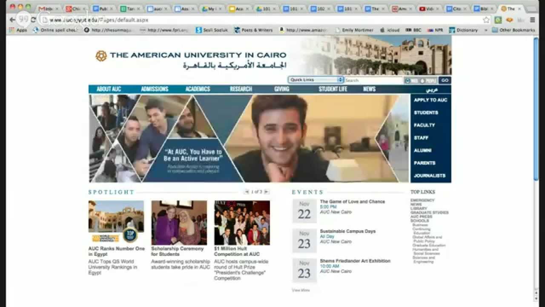Open the Poets & Writers bookmark
545x307 pixels.
[253, 30]
